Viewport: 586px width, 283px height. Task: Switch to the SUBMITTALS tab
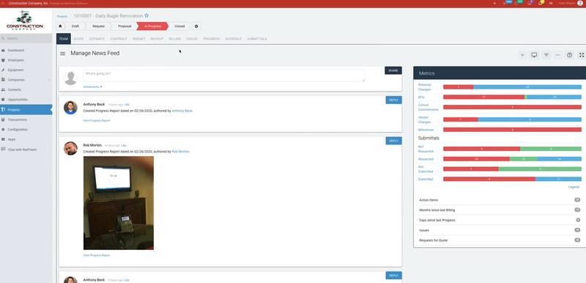(257, 39)
